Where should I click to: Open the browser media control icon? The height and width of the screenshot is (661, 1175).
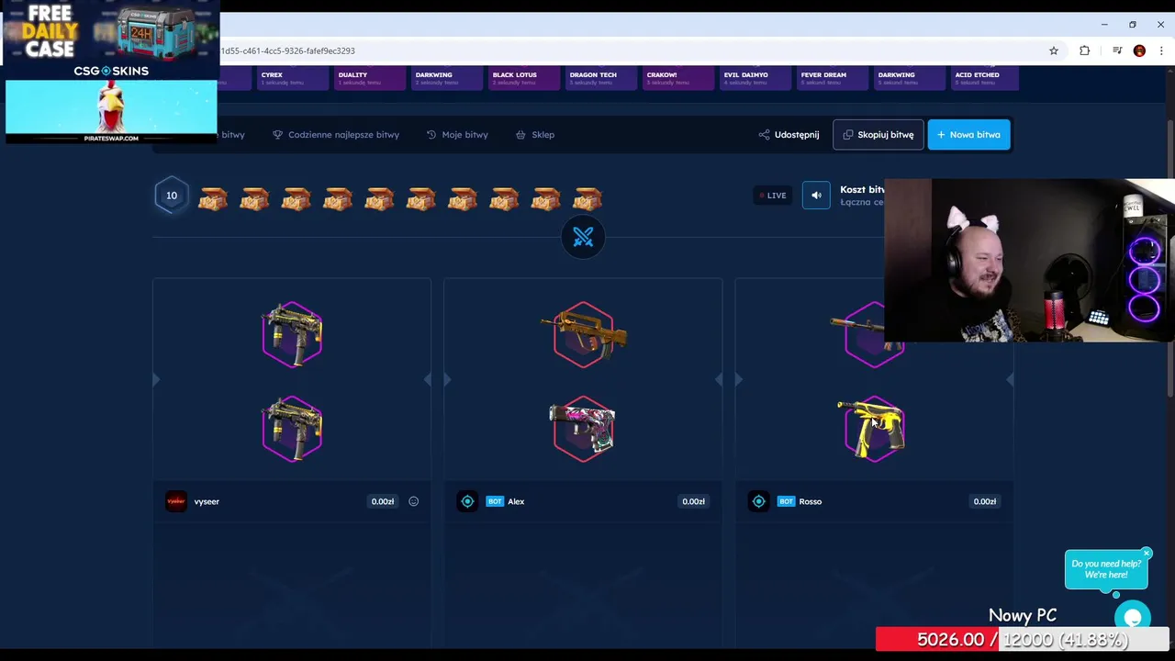(1116, 50)
